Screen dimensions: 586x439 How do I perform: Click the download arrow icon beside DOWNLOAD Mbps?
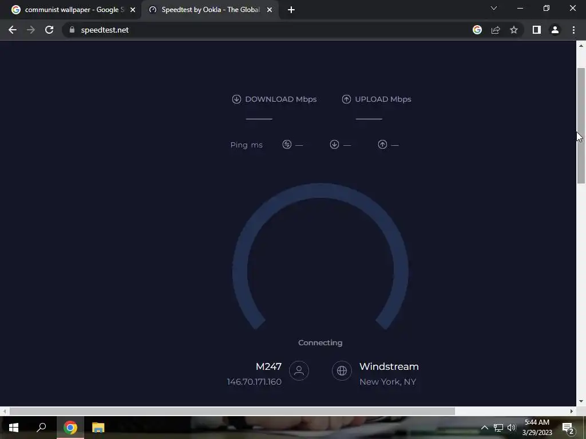click(236, 99)
